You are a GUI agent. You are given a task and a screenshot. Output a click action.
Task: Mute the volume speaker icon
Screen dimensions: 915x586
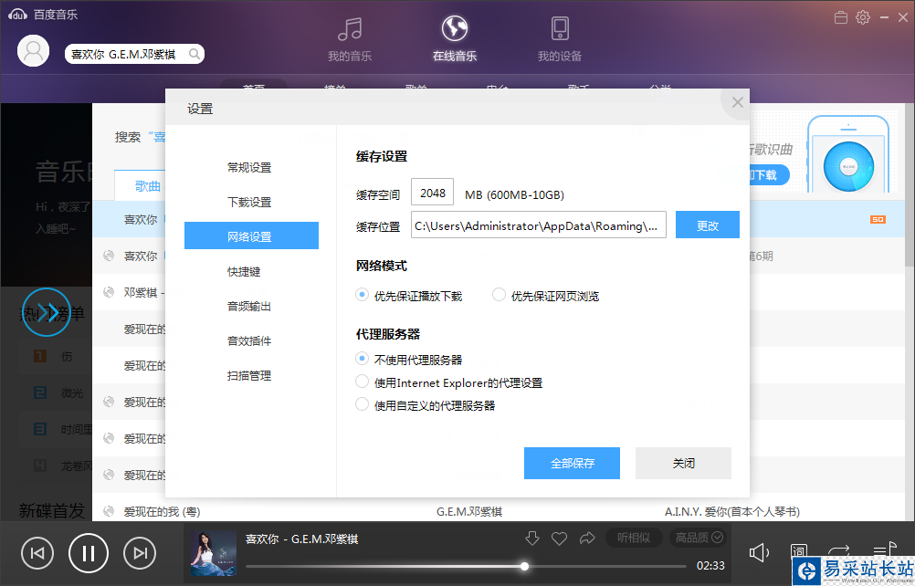(759, 552)
